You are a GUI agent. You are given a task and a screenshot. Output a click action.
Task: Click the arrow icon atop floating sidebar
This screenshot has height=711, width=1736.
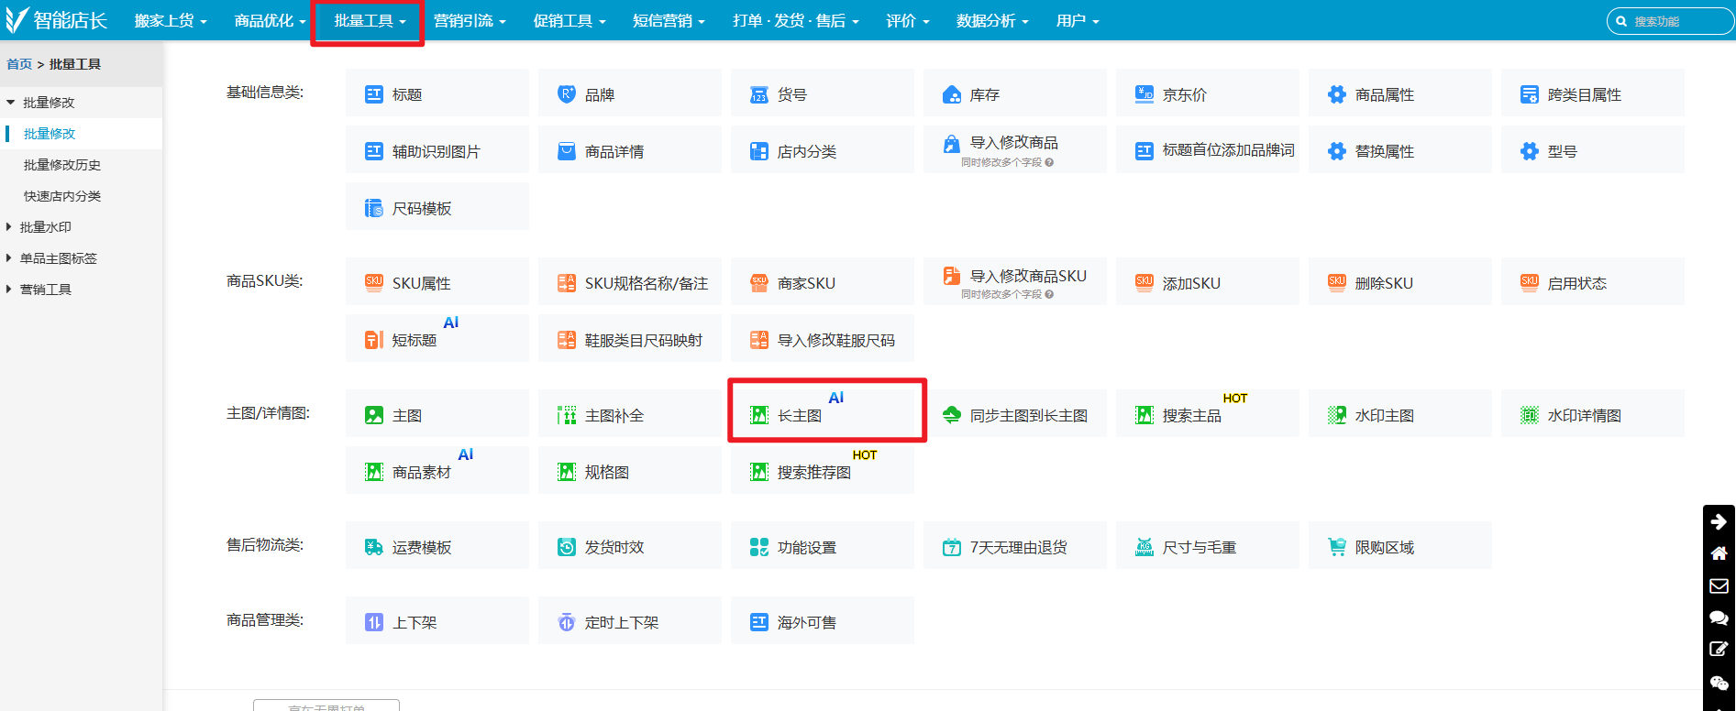tap(1719, 521)
